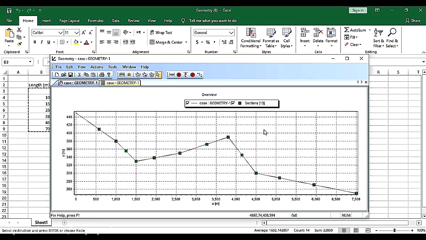Toggle Wrap Text in Excel ribbon
Viewport: 426px width, 240px height.
tap(161, 33)
